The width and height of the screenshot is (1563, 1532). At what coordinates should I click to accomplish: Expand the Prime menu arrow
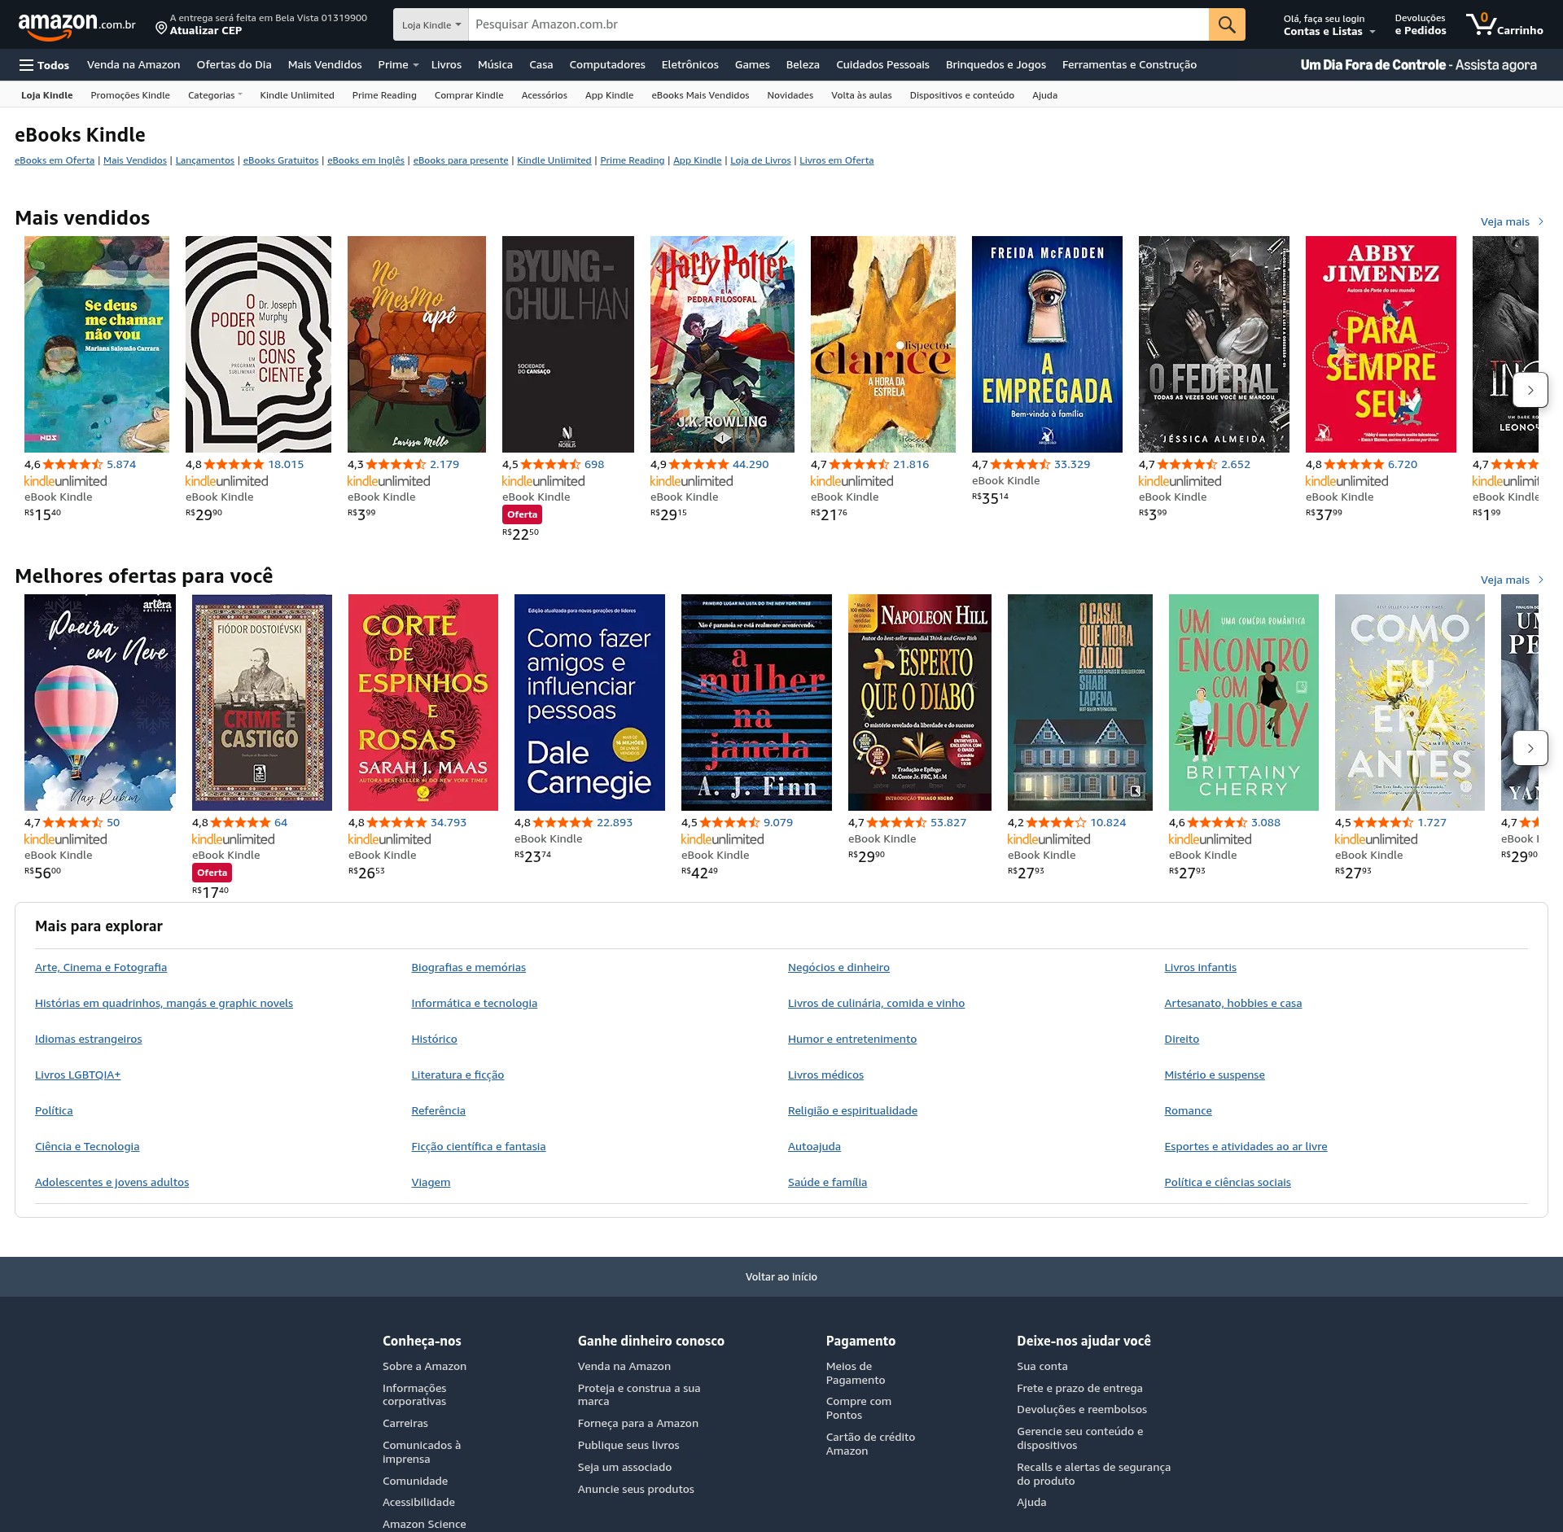tap(415, 65)
